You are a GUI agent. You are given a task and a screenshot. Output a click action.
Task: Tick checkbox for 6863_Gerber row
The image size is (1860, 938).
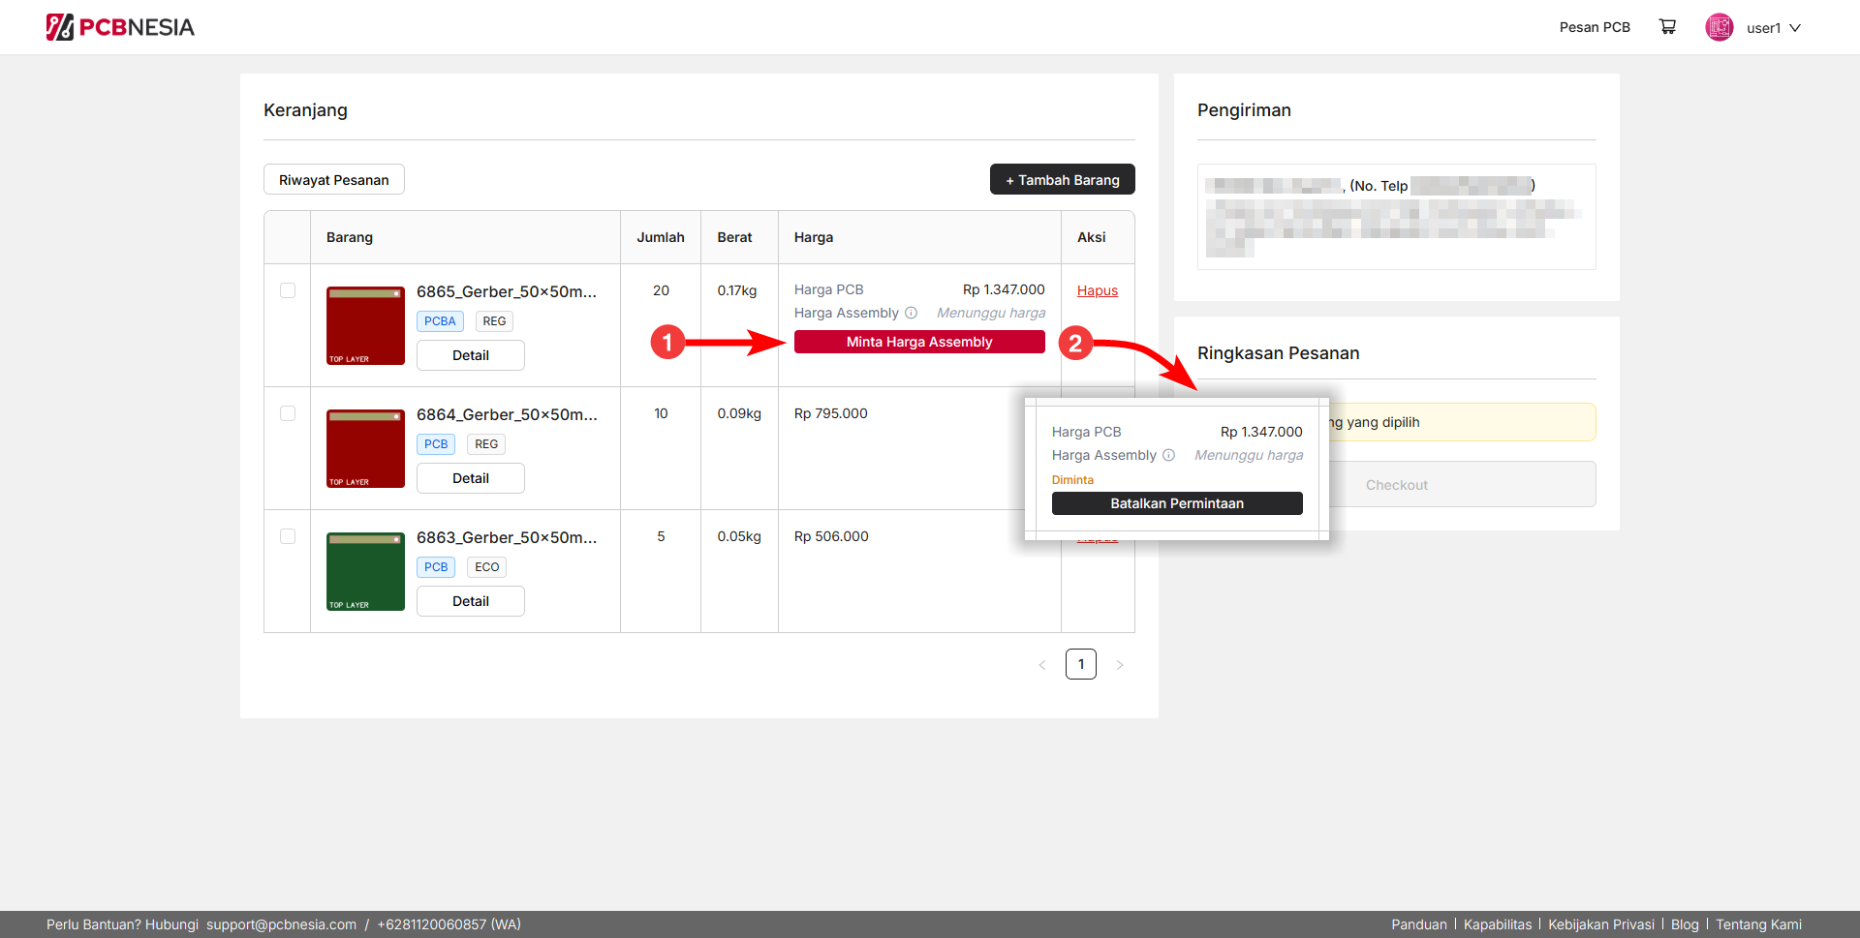pyautogui.click(x=288, y=536)
